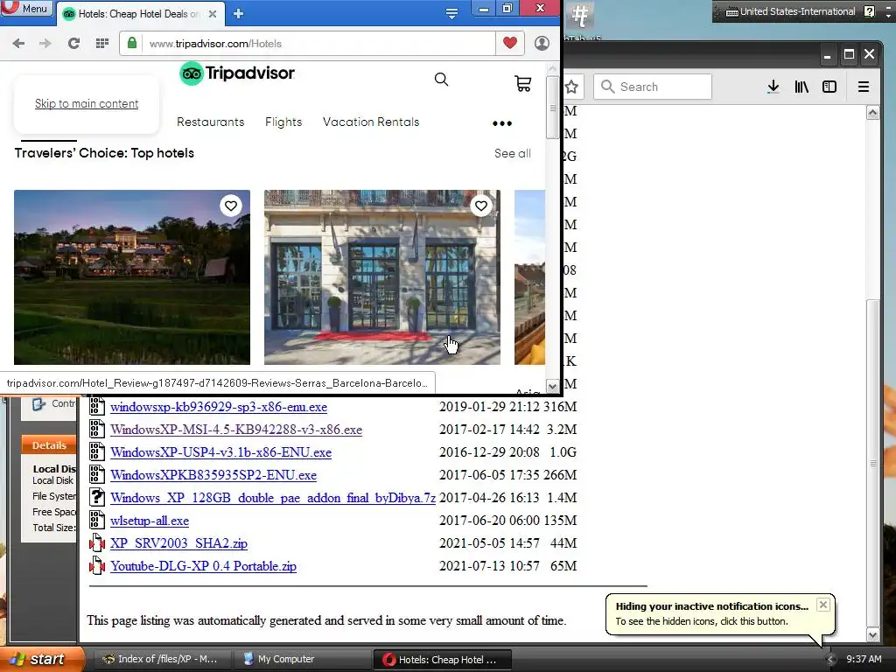Click the United States-International keyboard language bar

tap(791, 11)
